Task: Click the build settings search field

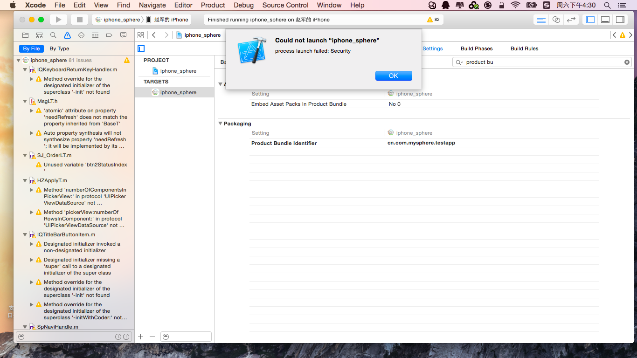Action: [542, 62]
